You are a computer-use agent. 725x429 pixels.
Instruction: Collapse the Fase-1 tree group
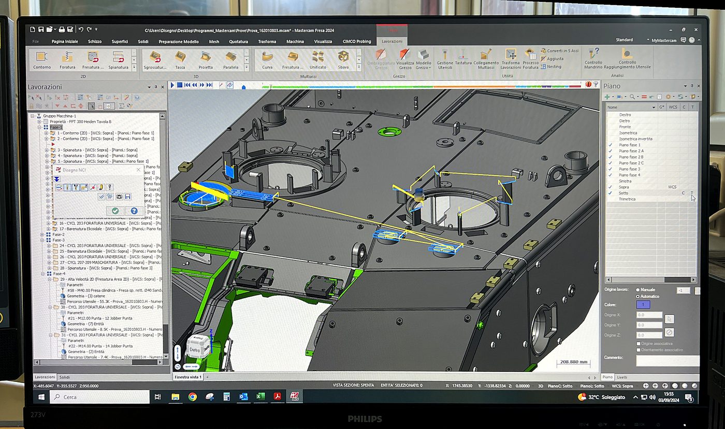(x=39, y=127)
